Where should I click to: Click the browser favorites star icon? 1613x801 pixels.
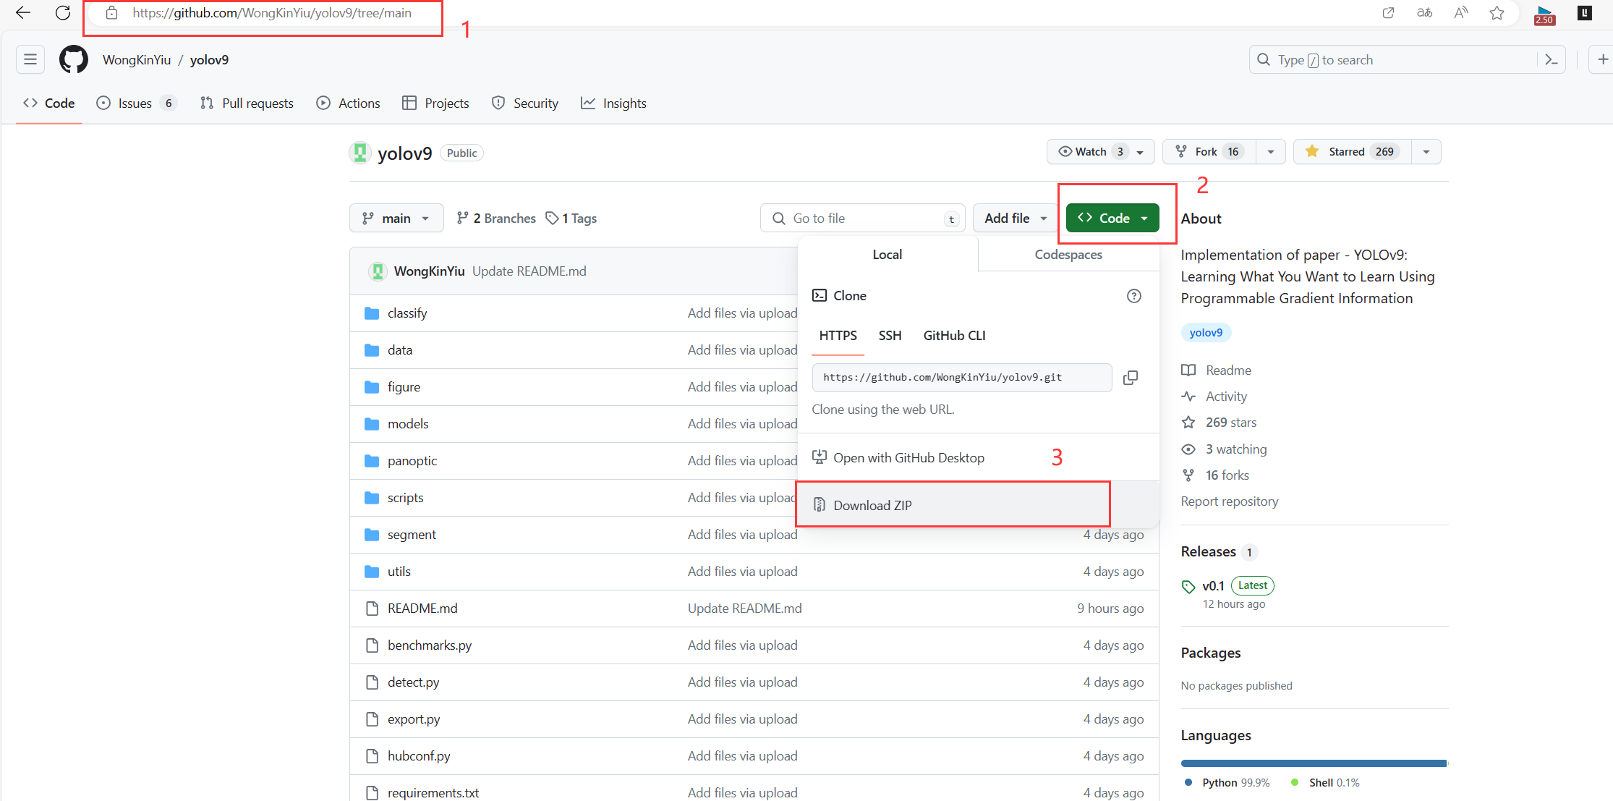point(1497,13)
